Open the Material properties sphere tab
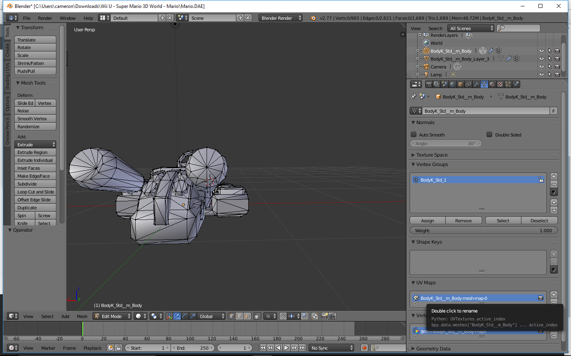The height and width of the screenshot is (356, 571). (492, 84)
